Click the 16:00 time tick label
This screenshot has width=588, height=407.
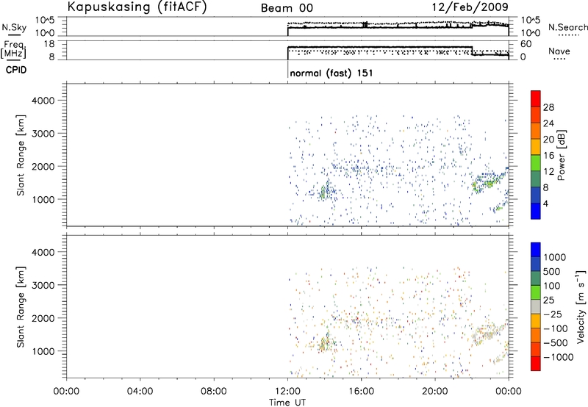(x=361, y=392)
